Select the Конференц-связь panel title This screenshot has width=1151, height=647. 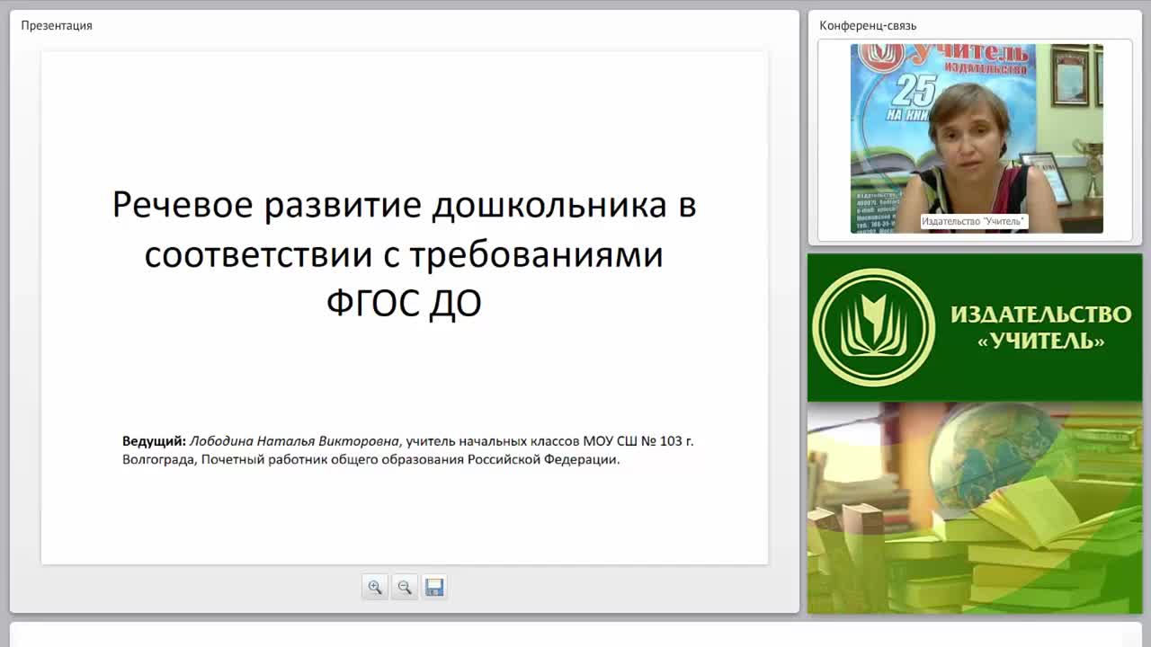coord(868,25)
